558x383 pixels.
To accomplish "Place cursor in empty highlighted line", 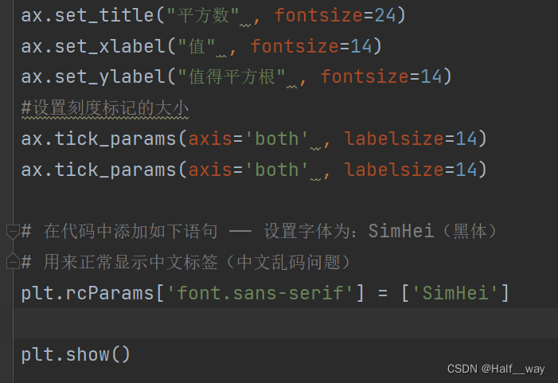I will pos(286,322).
